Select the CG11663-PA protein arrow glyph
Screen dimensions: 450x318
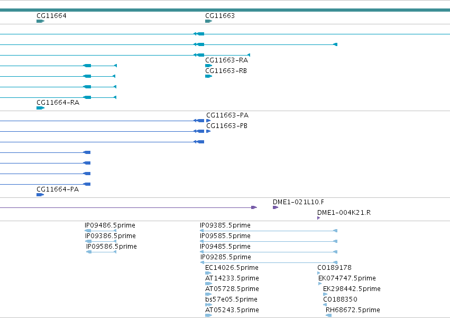[x=208, y=121]
